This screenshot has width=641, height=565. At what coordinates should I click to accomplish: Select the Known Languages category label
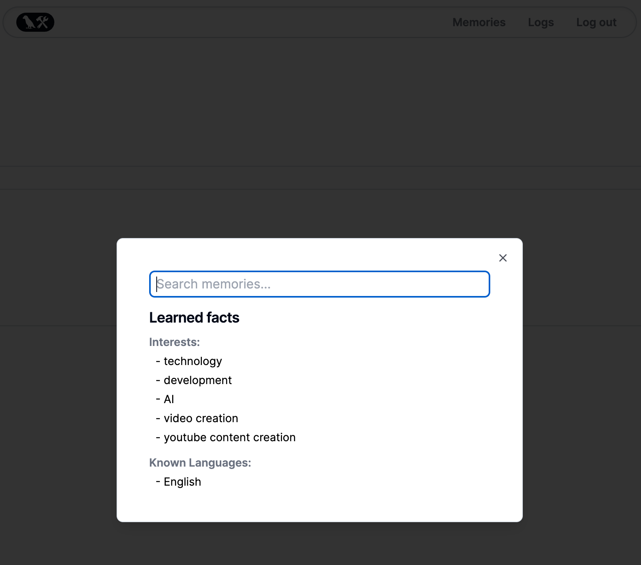coord(200,463)
